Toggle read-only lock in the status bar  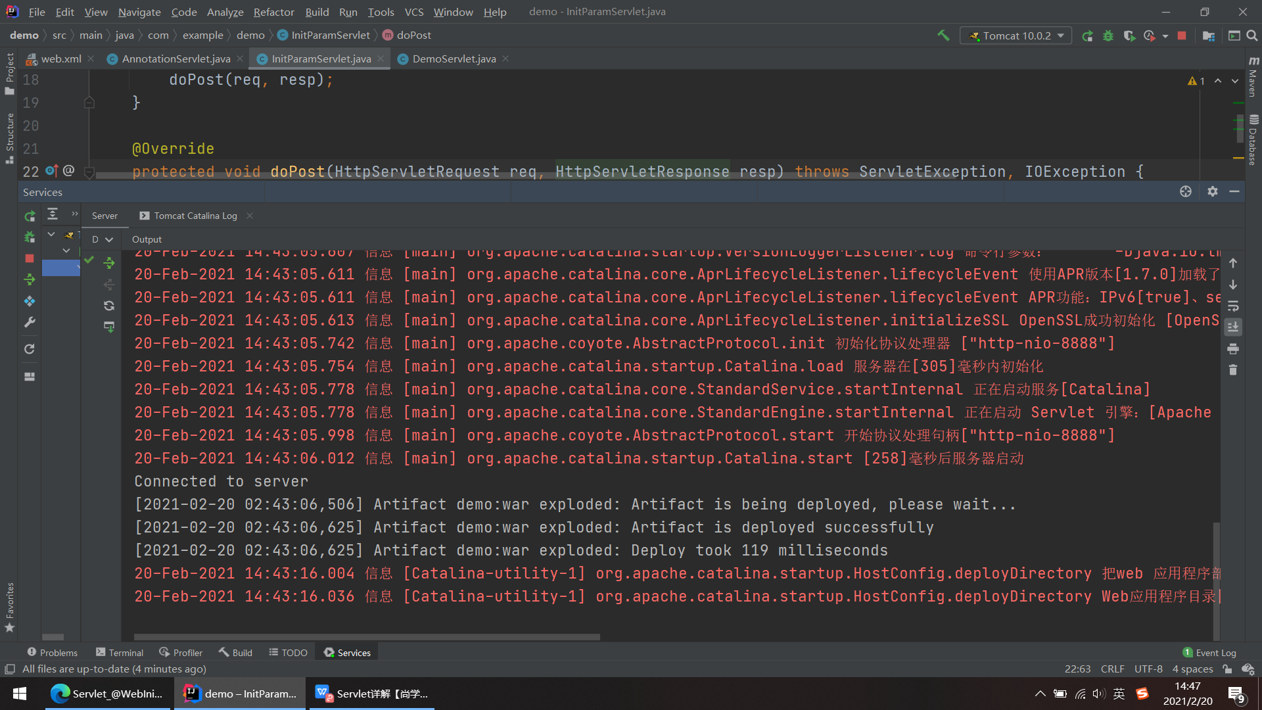coord(1227,669)
